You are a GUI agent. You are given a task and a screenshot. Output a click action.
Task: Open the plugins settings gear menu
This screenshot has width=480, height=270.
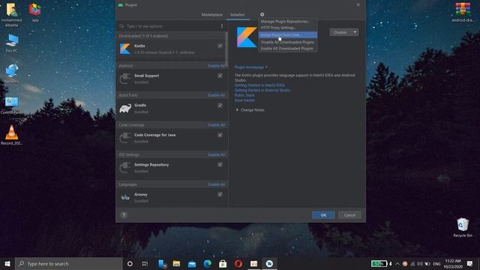pos(262,14)
